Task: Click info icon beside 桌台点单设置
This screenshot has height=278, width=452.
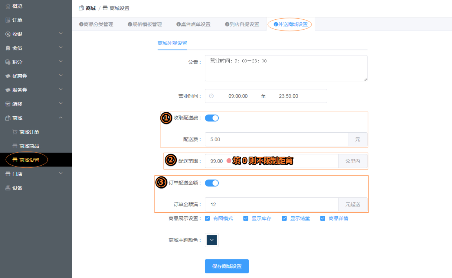Action: [x=179, y=24]
